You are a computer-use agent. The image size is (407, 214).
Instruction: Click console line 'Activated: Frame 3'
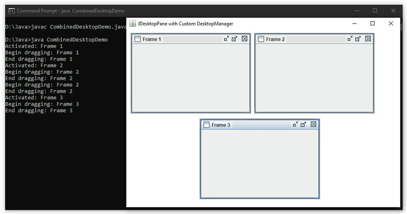tap(34, 98)
